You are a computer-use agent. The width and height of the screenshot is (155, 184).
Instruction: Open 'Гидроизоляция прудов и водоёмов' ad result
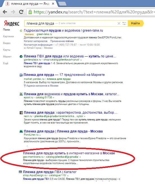point(63,31)
